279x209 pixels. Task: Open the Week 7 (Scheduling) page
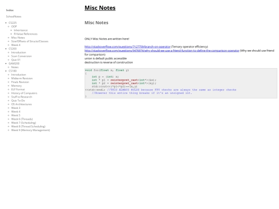tap(24, 123)
